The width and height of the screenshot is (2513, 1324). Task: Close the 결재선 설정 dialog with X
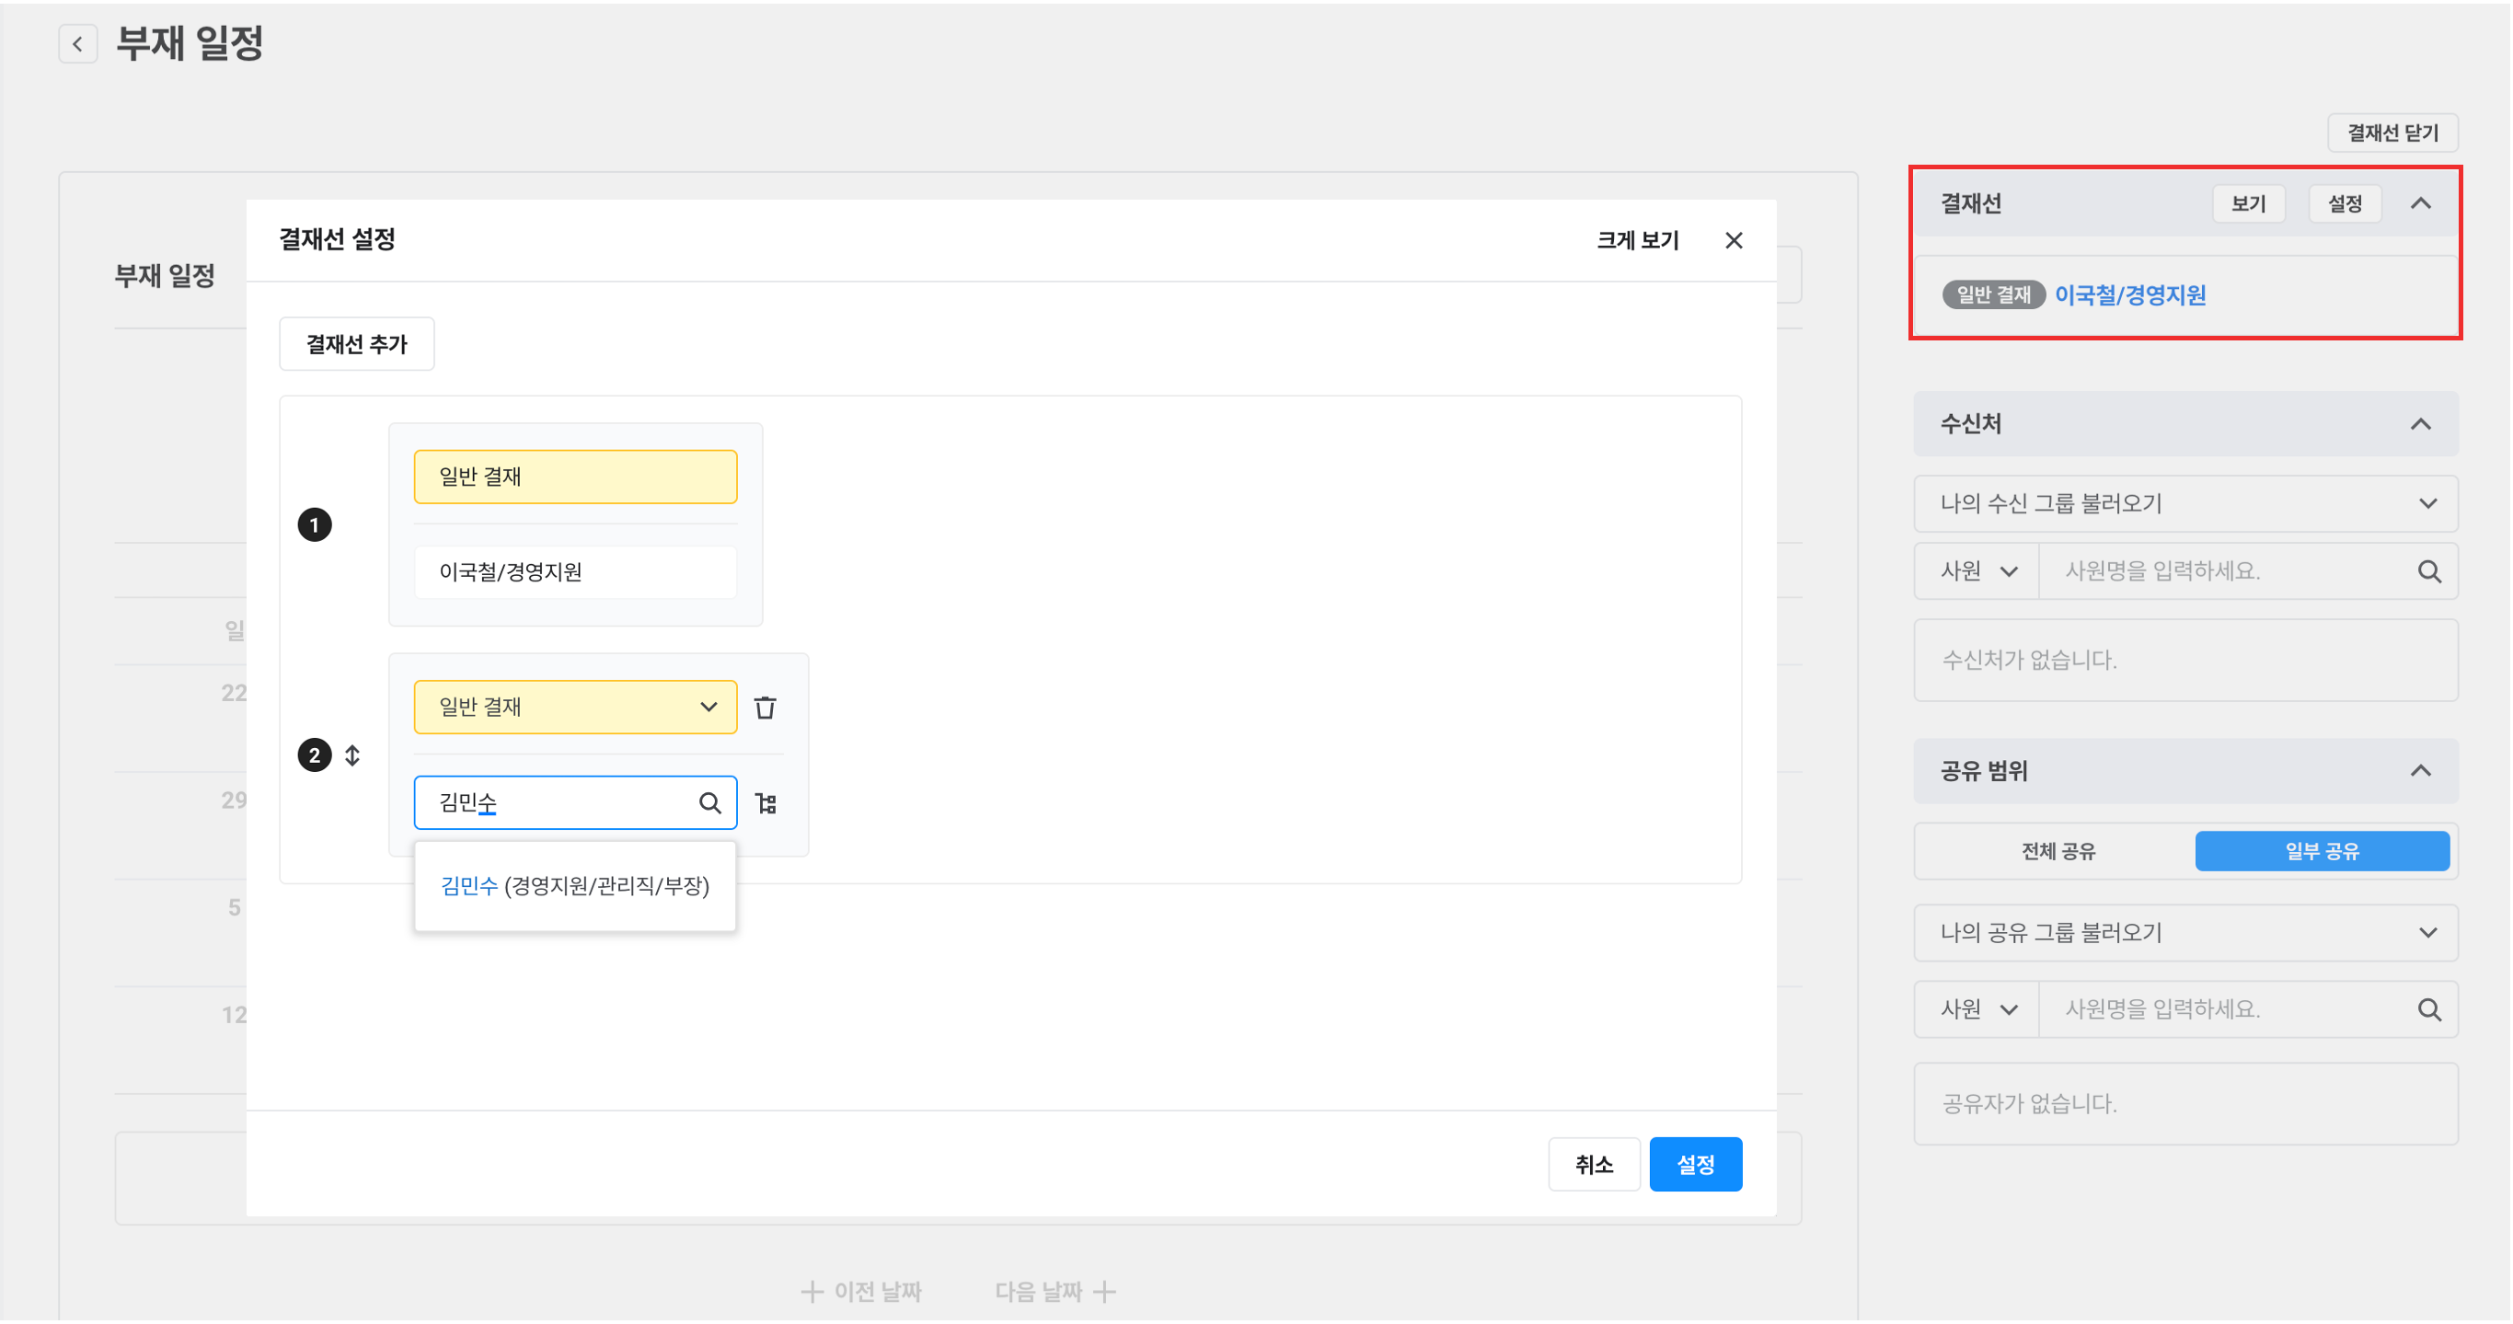coord(1734,240)
